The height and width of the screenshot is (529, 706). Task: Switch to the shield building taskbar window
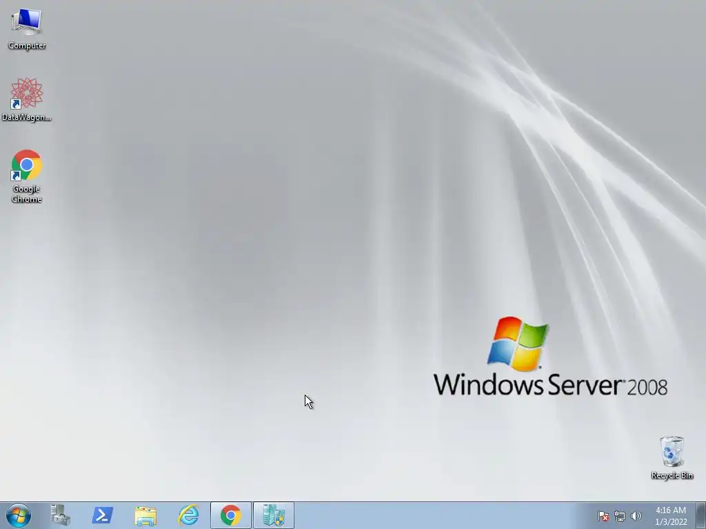274,515
